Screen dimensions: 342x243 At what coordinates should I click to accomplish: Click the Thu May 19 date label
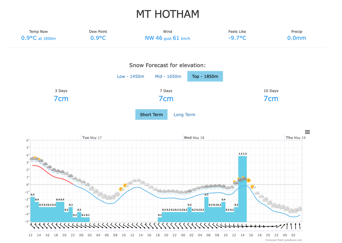(x=296, y=138)
